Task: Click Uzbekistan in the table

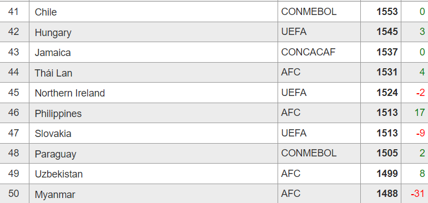Action: (59, 174)
